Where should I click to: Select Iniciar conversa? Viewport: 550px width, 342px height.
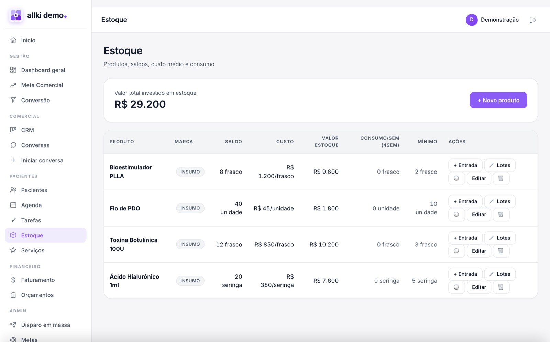(x=46, y=160)
